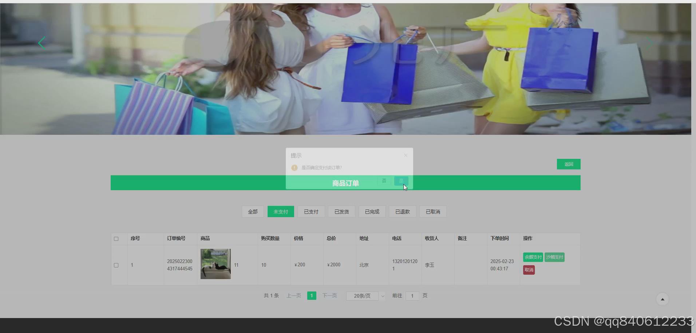Click the recipient name 李玉
The image size is (696, 333).
[430, 265]
